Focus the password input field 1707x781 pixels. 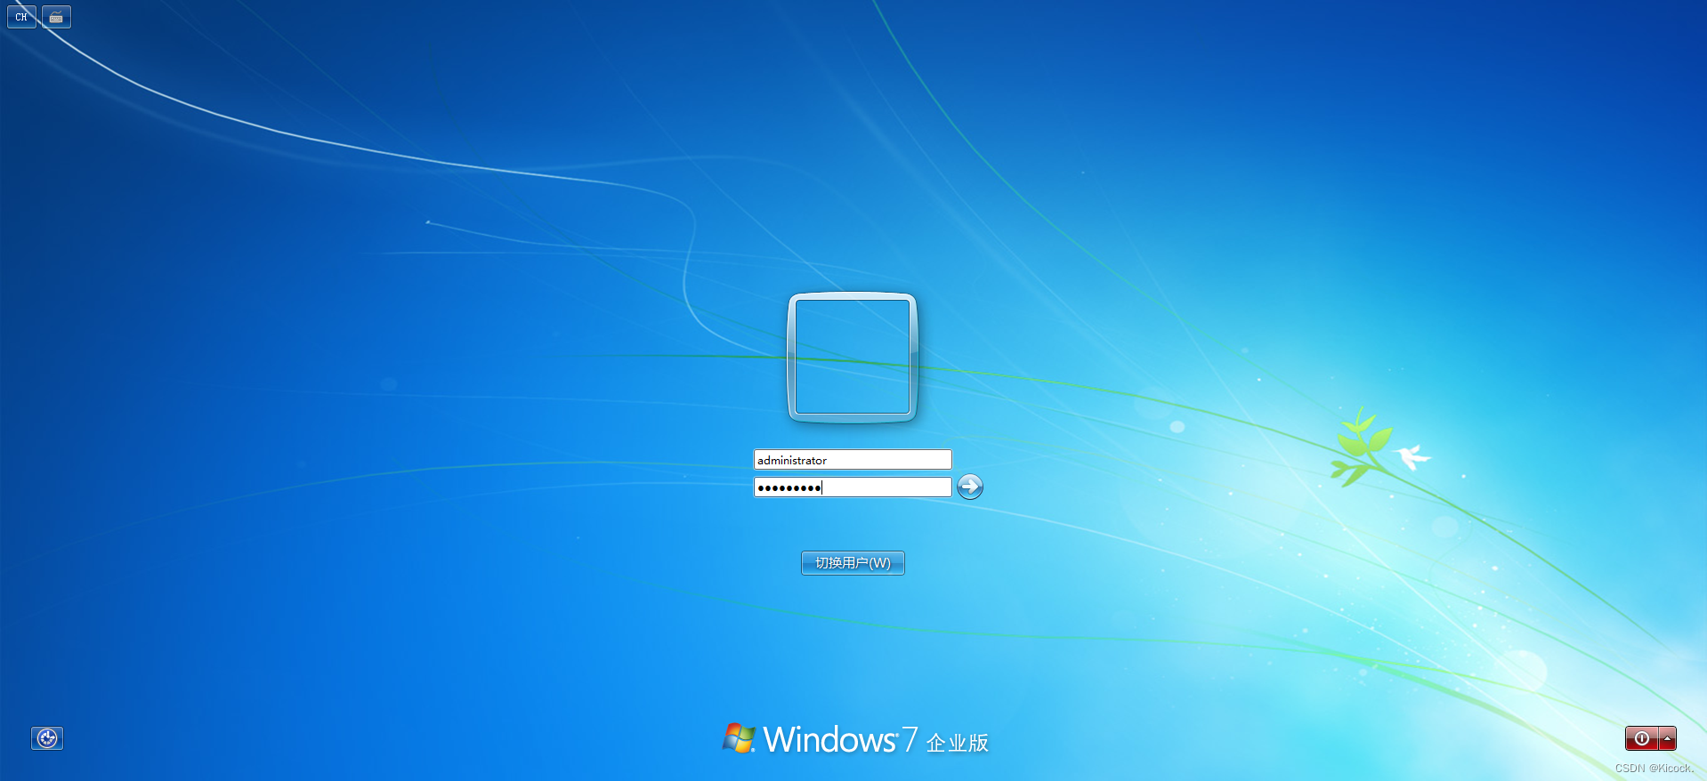click(853, 487)
